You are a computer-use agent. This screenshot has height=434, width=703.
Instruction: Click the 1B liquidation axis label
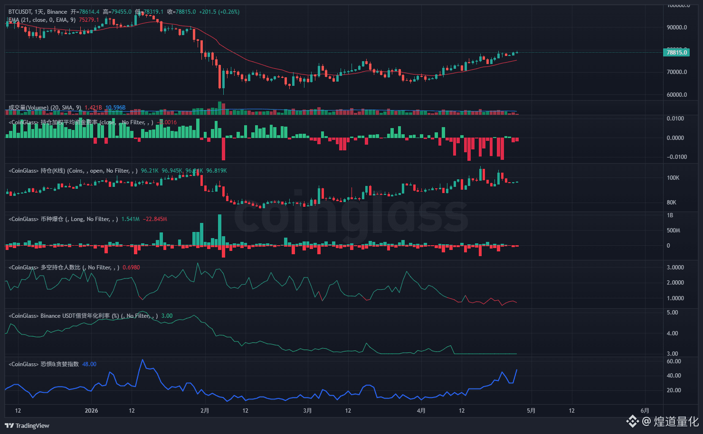click(x=670, y=215)
